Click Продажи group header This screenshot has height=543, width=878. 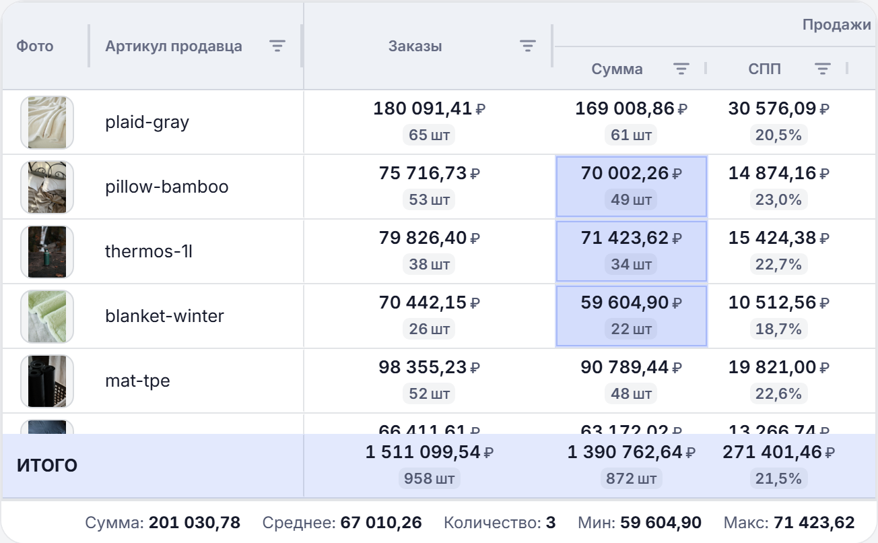(x=836, y=25)
